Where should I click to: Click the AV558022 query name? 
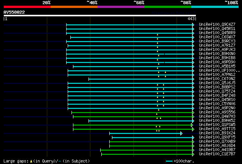(14, 12)
